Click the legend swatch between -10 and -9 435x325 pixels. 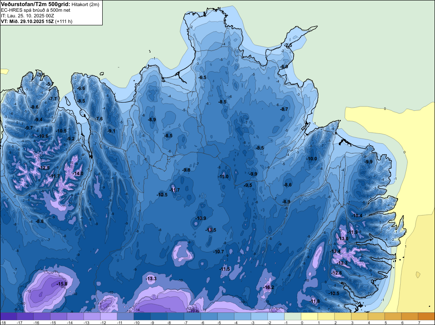142,316
